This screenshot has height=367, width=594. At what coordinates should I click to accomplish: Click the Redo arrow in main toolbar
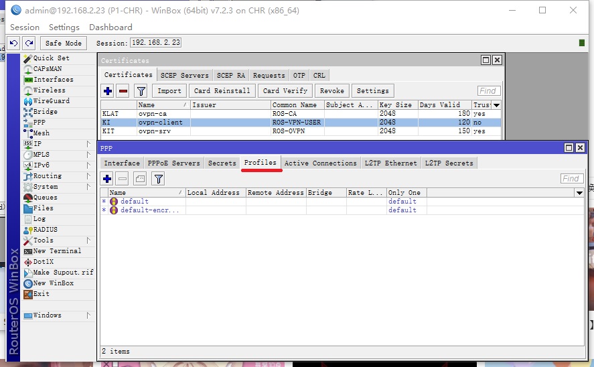click(x=28, y=43)
